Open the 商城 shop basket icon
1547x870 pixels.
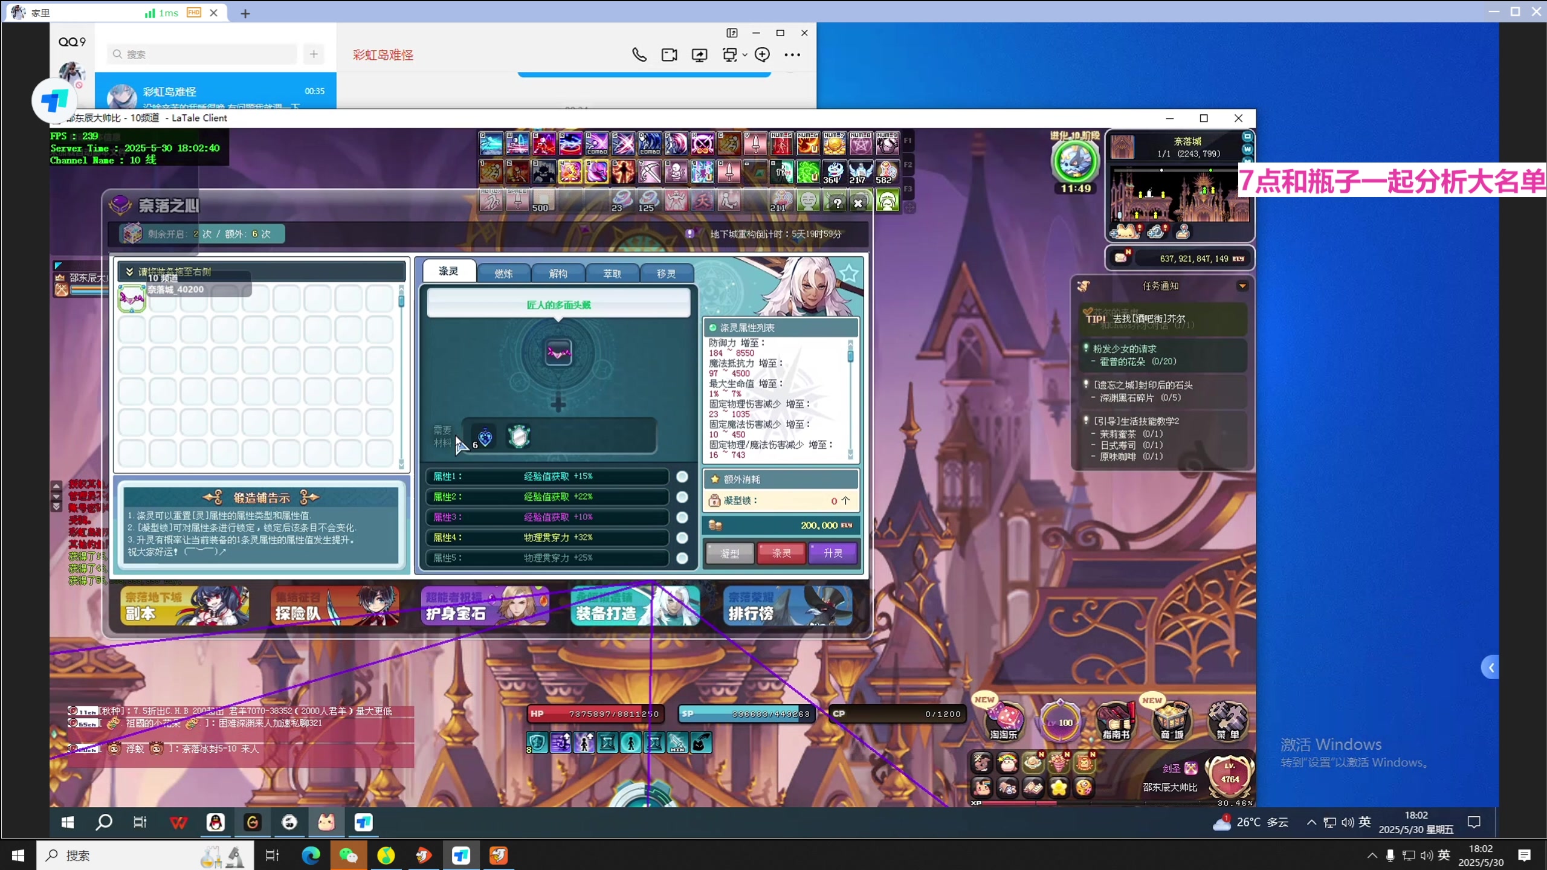[x=1172, y=720]
